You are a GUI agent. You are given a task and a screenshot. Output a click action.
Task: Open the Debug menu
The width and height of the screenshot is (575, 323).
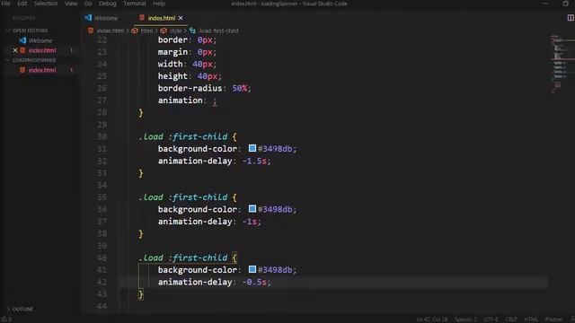click(x=108, y=4)
